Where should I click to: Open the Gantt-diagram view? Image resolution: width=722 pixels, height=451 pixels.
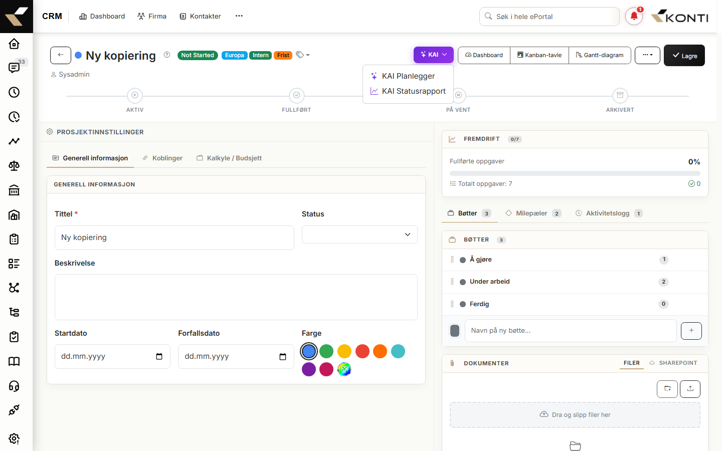(x=600, y=55)
